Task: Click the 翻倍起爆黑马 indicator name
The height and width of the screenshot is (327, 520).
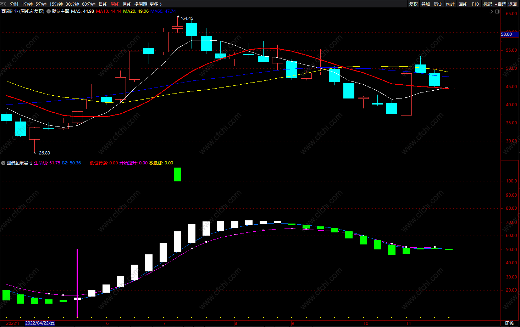Action: pyautogui.click(x=20, y=163)
